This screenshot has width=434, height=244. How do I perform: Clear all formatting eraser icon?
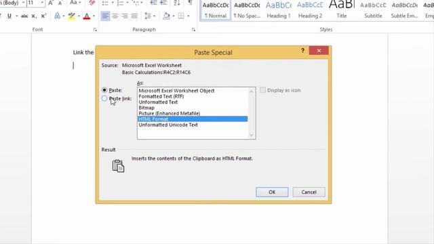pos(92,3)
